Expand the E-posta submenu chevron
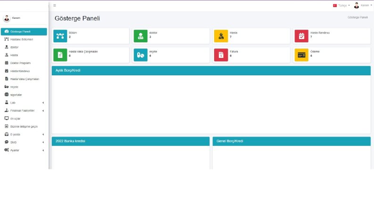This screenshot has height=210, width=374. (x=43, y=134)
